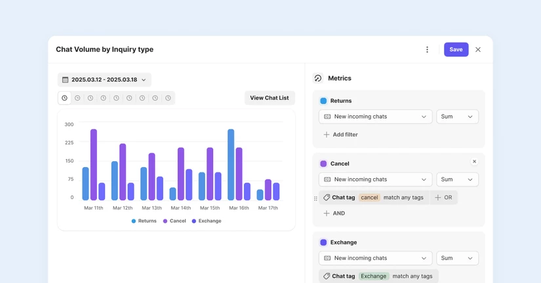The image size is (541, 283).
Task: Click the purple Cancel color swatch
Action: point(323,164)
